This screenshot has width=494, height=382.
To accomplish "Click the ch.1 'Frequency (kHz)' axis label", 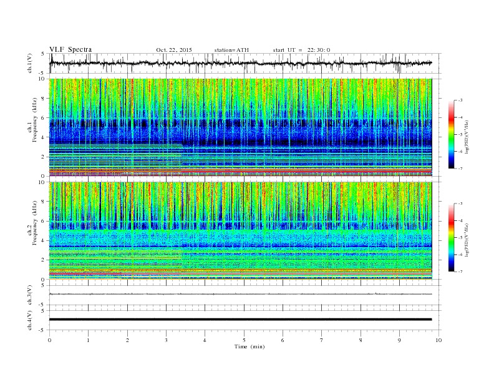I will pyautogui.click(x=35, y=120).
